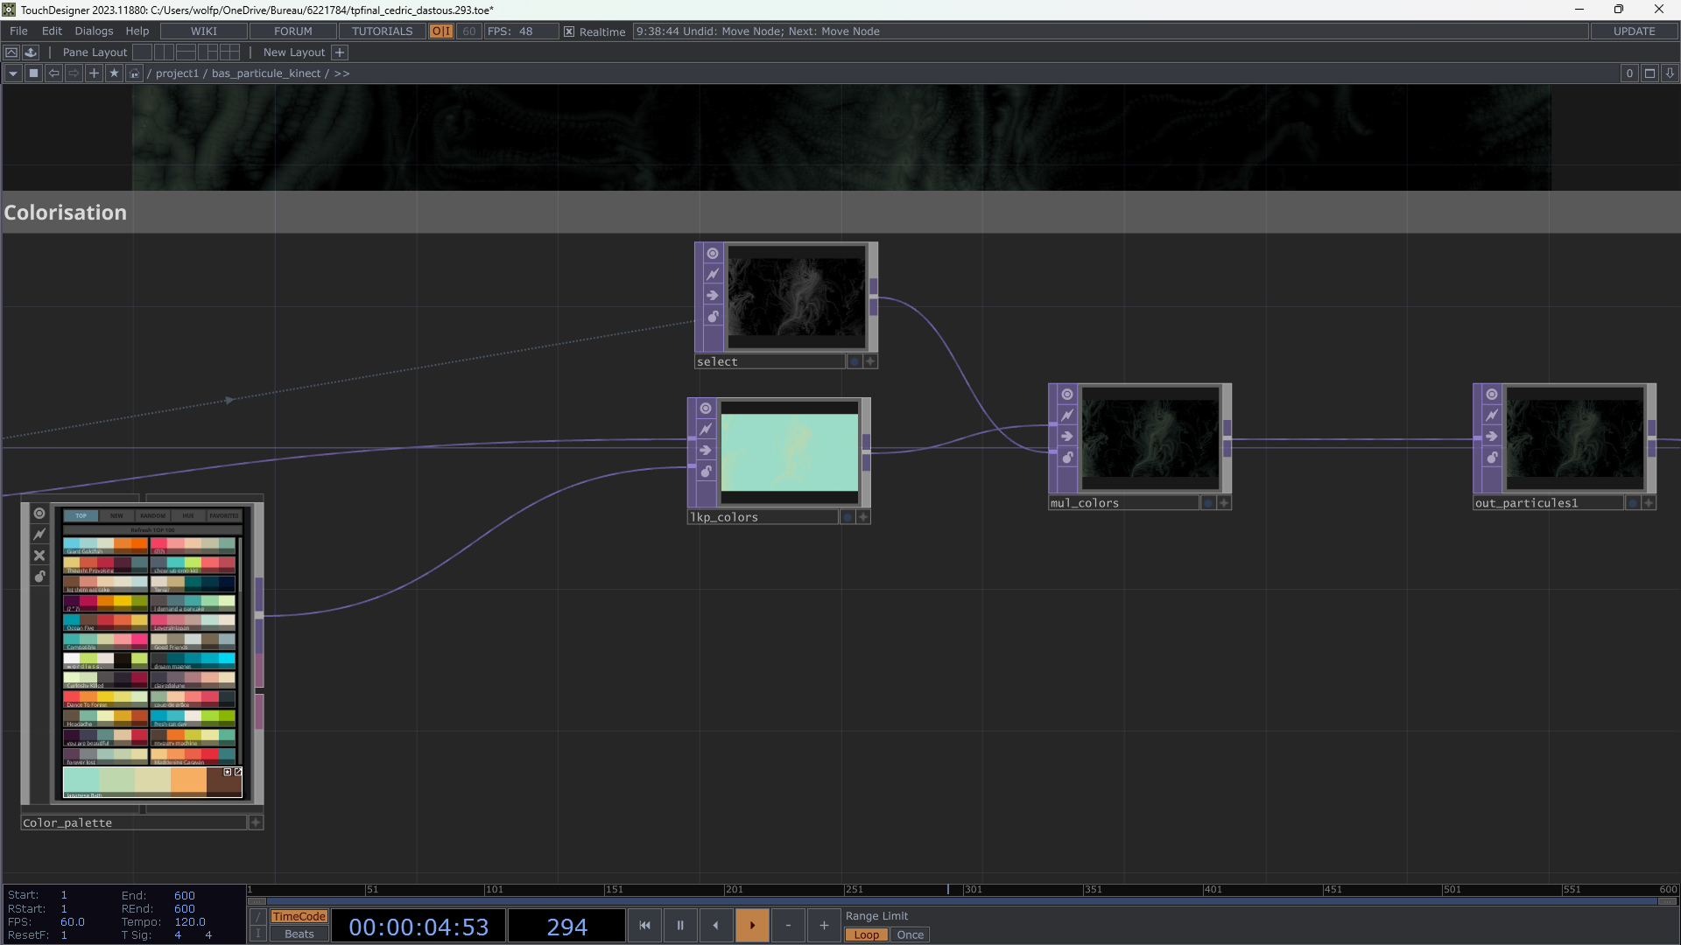The width and height of the screenshot is (1681, 945).
Task: Click viewer icon on out_particules1 node
Action: coord(1492,395)
